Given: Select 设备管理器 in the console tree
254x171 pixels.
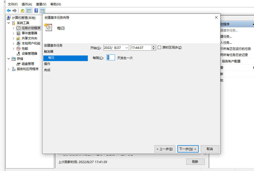Looking at the screenshot, I should 29,53.
